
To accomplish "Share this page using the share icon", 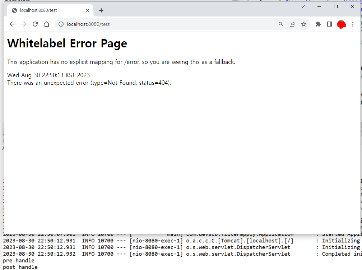I will pyautogui.click(x=292, y=24).
